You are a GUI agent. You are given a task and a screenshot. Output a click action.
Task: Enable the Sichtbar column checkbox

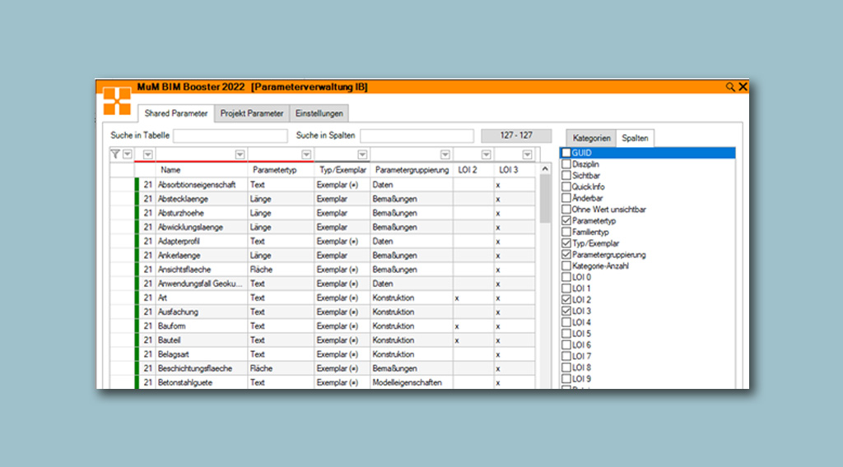tap(566, 175)
